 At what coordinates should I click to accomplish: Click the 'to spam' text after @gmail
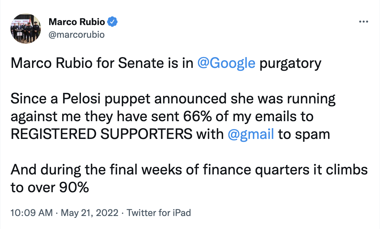tap(304, 134)
